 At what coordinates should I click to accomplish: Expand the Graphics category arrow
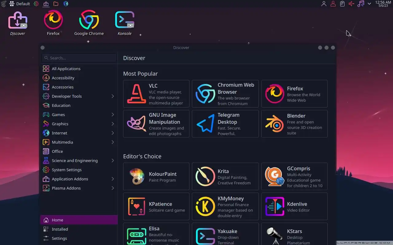coord(113,124)
